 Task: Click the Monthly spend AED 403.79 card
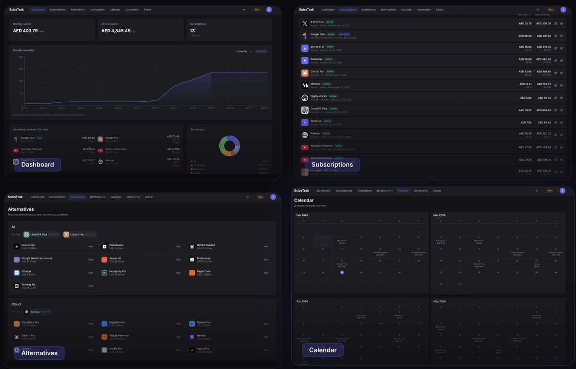(x=52, y=29)
